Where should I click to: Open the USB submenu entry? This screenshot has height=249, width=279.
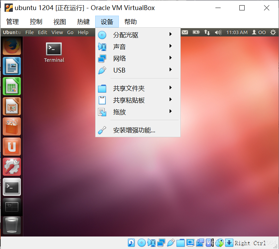click(138, 70)
